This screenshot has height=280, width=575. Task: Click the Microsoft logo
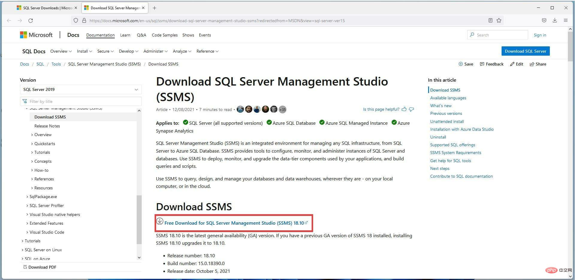pos(36,35)
